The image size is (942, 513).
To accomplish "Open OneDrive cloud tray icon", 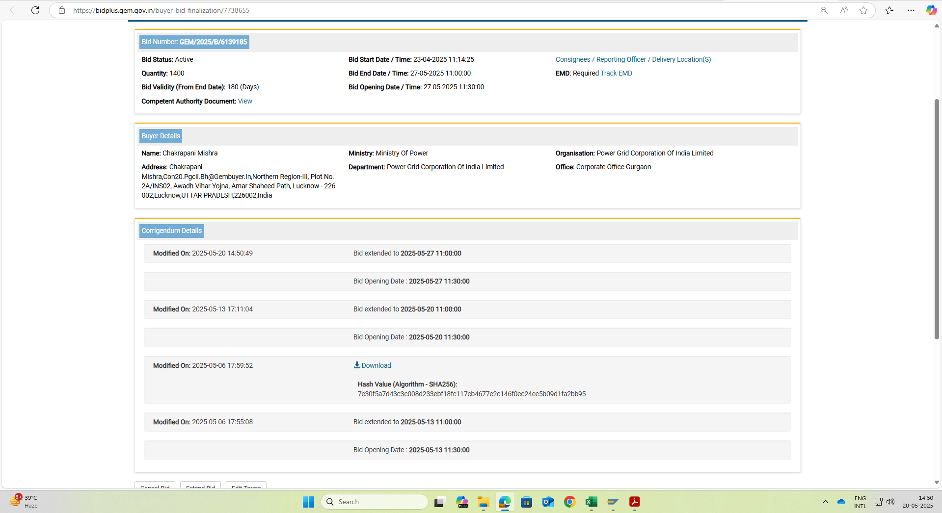I will pos(841,502).
